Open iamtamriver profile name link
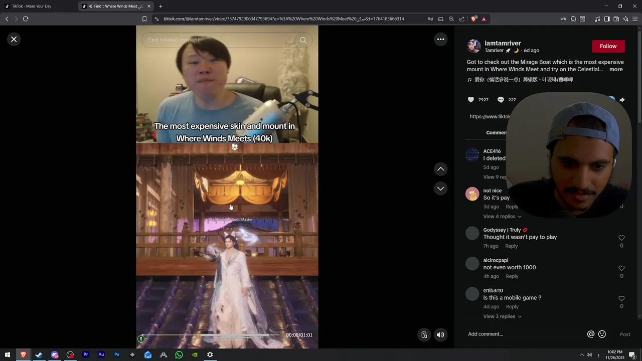Screen dimensions: 642x361 pyautogui.click(x=503, y=43)
